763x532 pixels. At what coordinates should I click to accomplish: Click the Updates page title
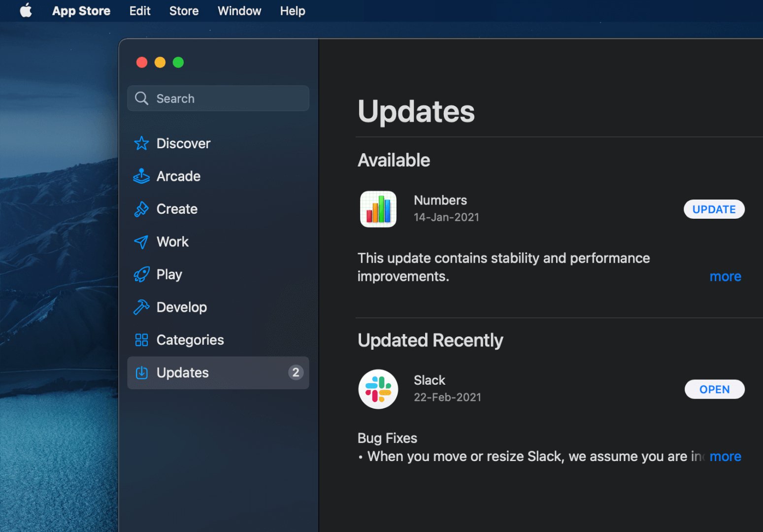tap(416, 112)
